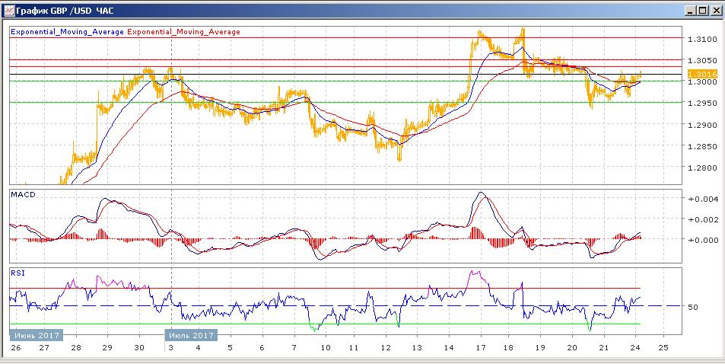Click date 10 on the time axis
This screenshot has height=364, width=725.
pos(325,348)
